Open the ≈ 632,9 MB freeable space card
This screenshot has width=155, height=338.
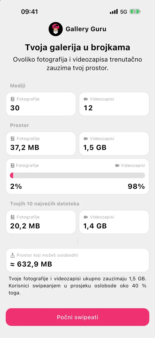coord(77,260)
